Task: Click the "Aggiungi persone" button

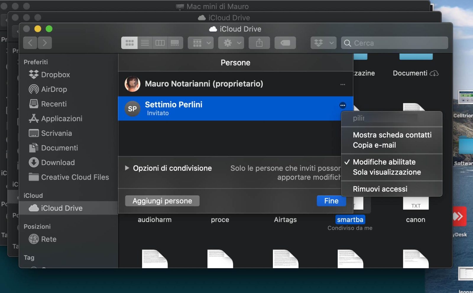Action: click(162, 201)
